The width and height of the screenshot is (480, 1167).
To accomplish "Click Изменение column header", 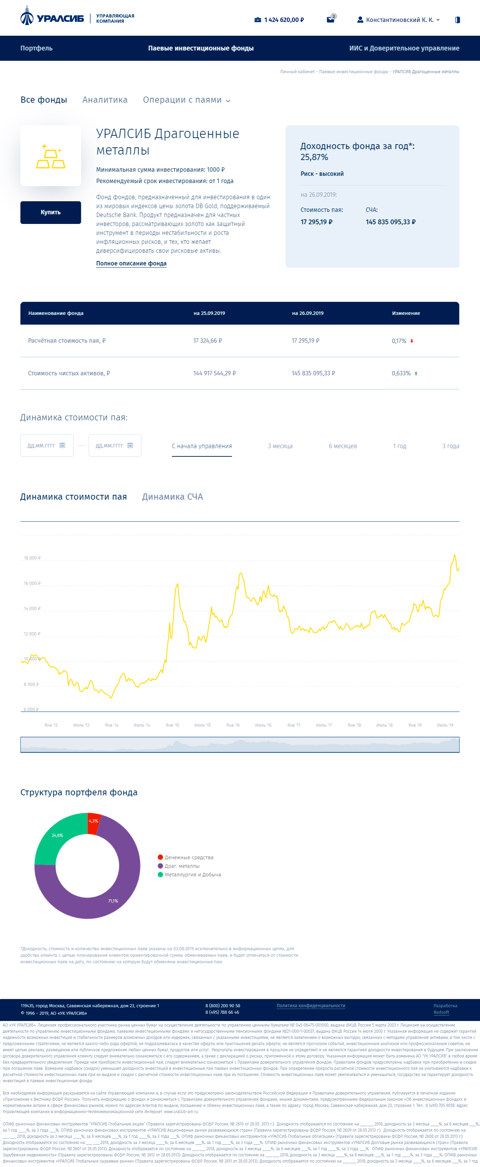I will pyautogui.click(x=406, y=313).
